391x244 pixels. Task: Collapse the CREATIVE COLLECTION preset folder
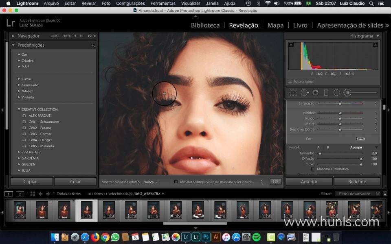tap(19, 109)
